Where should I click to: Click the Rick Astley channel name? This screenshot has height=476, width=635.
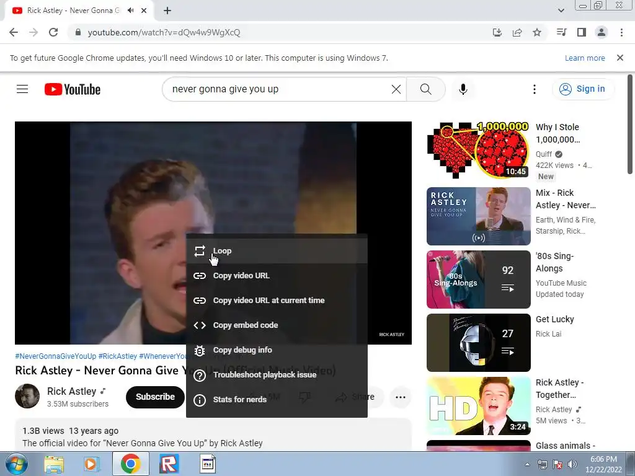[72, 392]
